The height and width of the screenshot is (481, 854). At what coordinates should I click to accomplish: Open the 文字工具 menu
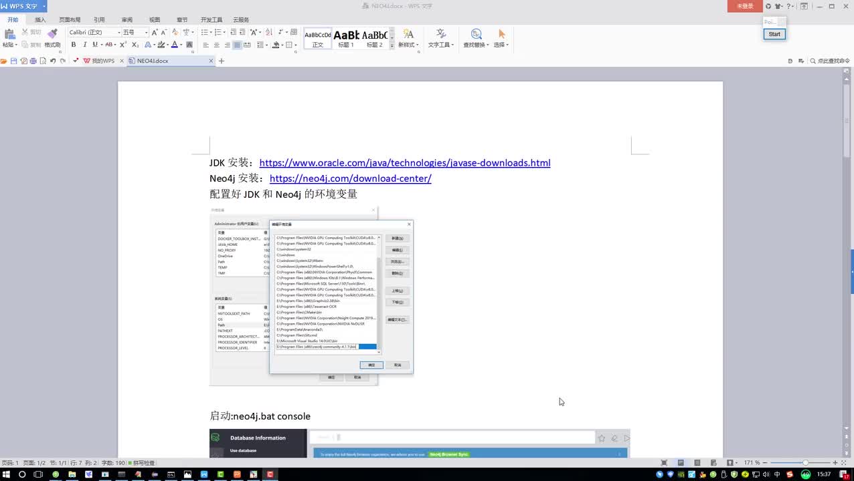point(440,39)
